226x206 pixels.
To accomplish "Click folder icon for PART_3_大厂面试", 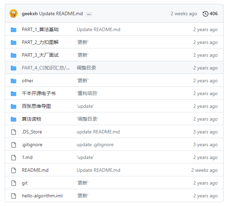I will click(x=13, y=55).
